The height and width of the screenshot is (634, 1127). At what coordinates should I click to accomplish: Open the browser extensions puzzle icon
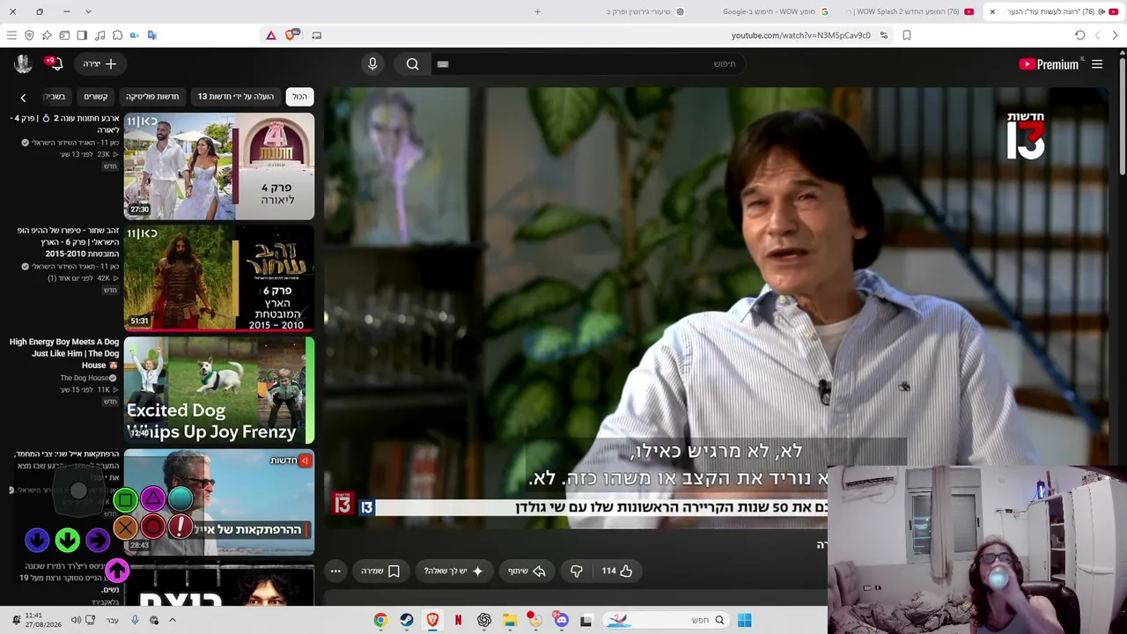point(117,35)
